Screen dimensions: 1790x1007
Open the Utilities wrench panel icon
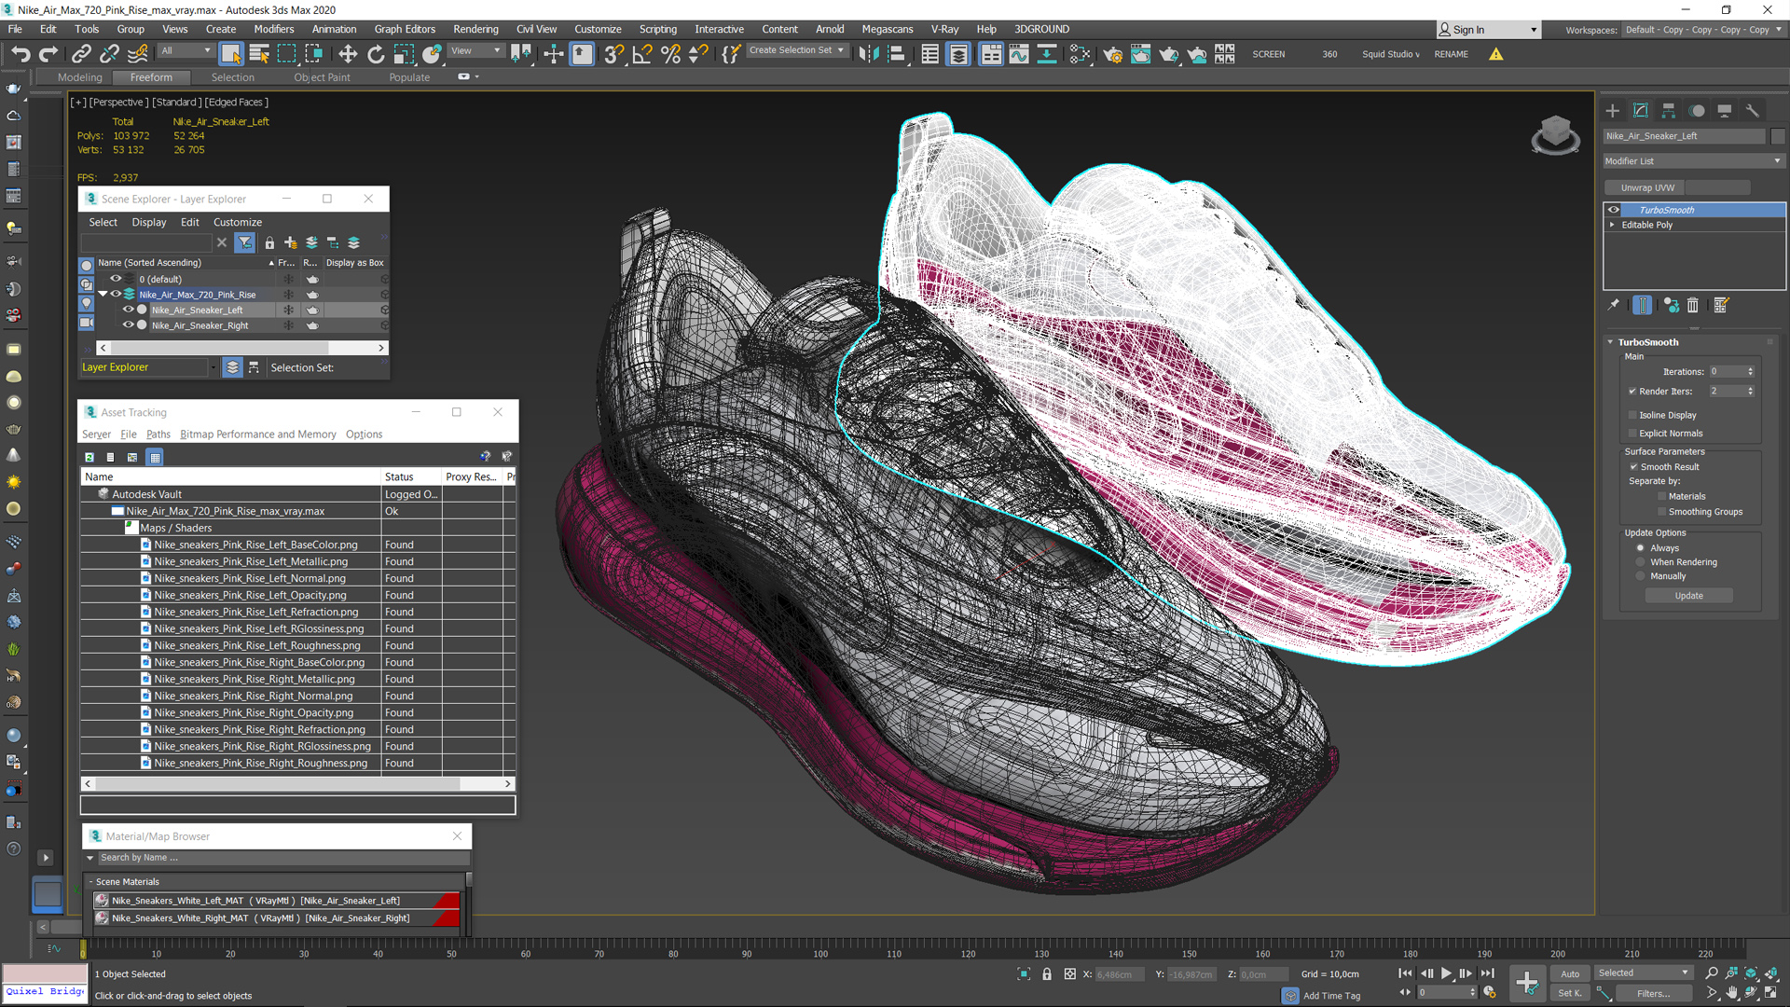[x=1753, y=110]
